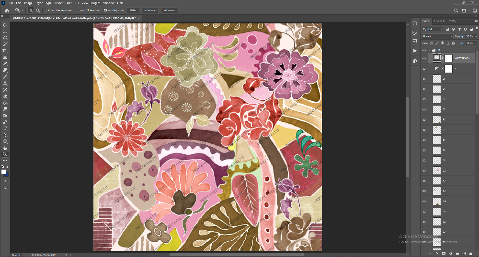
Task: Open zoom tool preset picker arrow
Action: [23, 11]
